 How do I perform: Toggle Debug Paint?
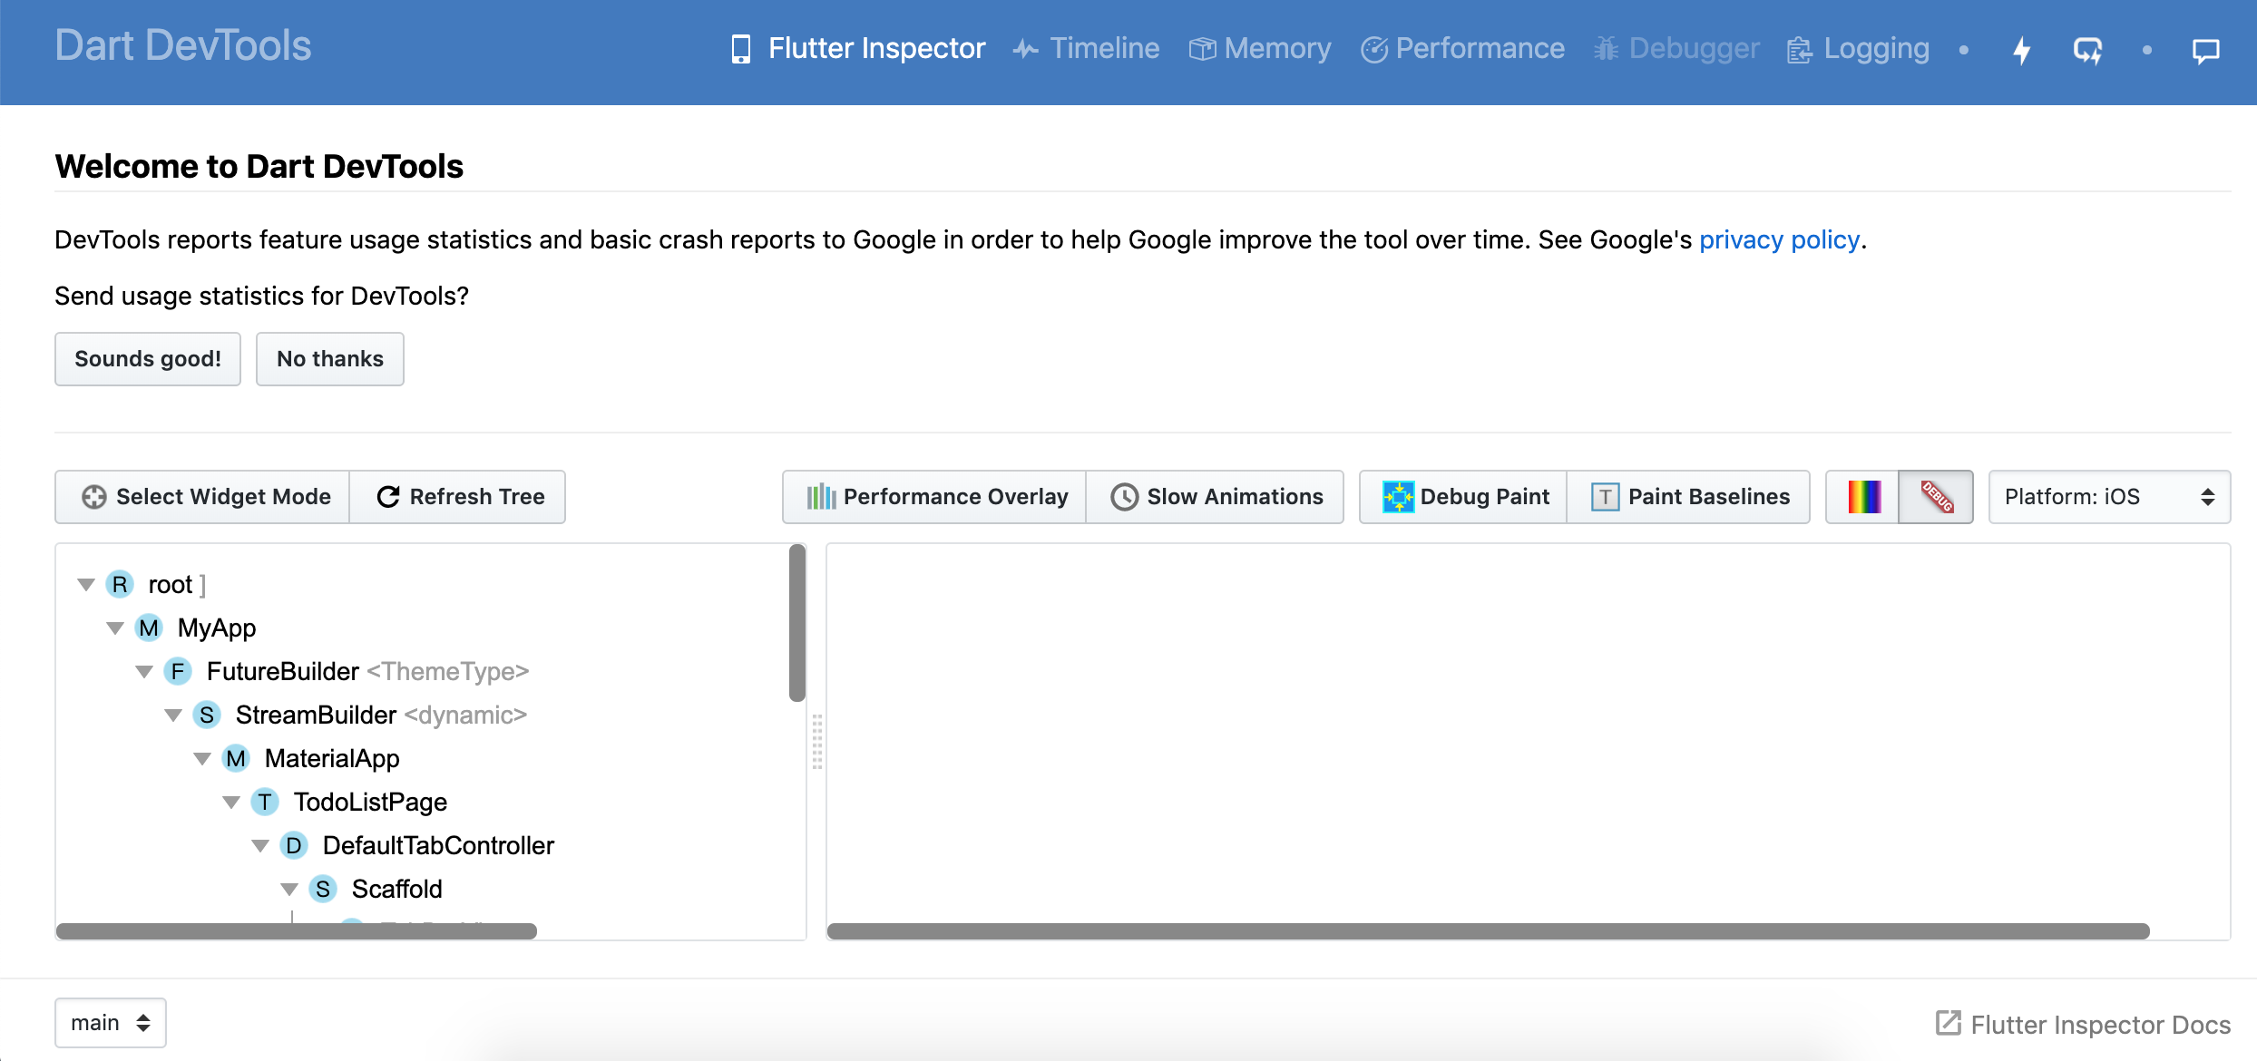[x=1464, y=497]
